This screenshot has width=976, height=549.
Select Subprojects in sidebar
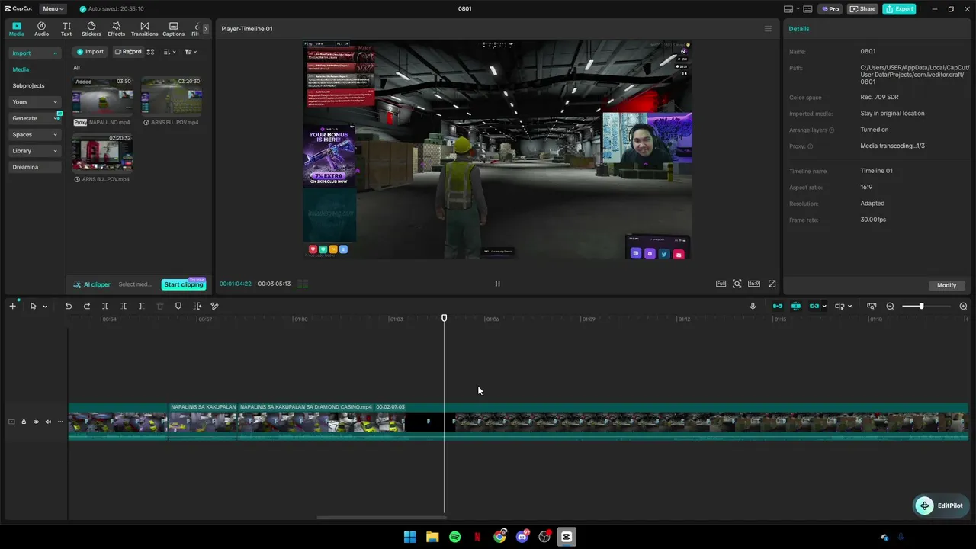28,85
